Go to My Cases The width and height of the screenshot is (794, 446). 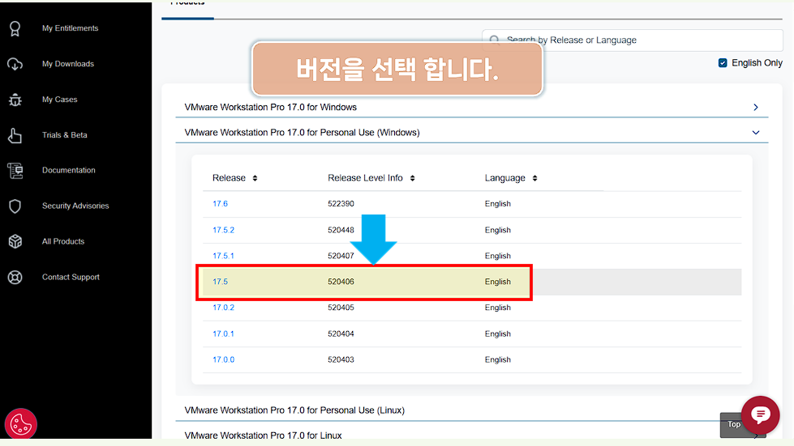(x=60, y=100)
